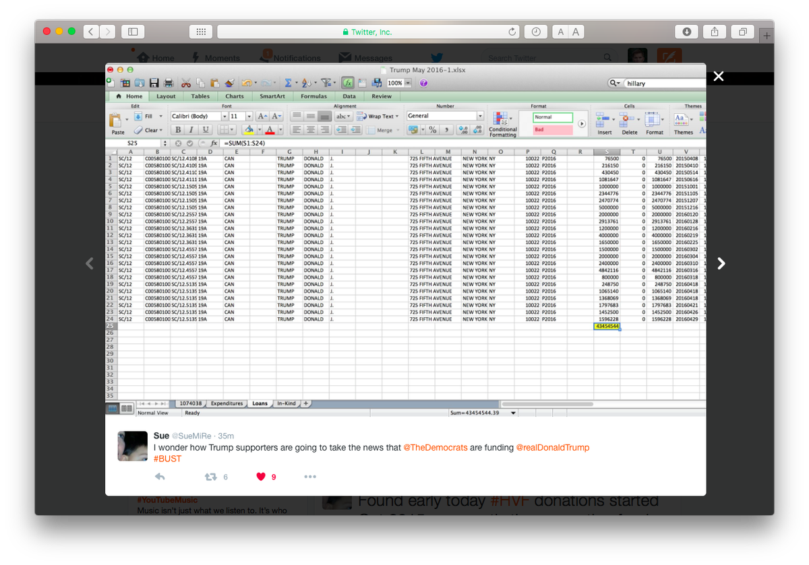Click Sue's avatar thumbnail
The width and height of the screenshot is (809, 565).
click(133, 446)
